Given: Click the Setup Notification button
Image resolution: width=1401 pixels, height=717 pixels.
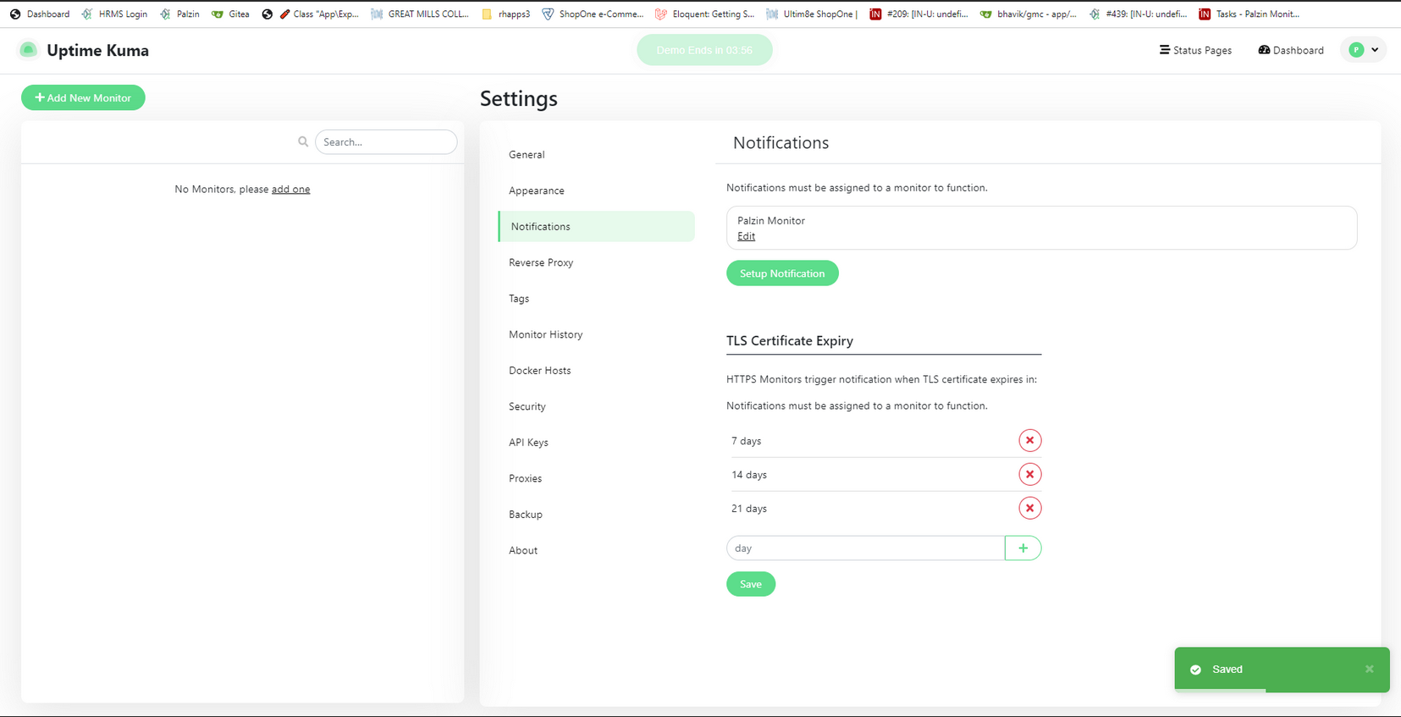Looking at the screenshot, I should click(782, 273).
